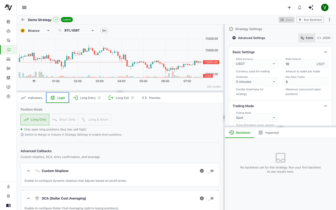Open the lightning timer icon in sidebar
The width and height of the screenshot is (336, 210).
pyautogui.click(x=8, y=96)
